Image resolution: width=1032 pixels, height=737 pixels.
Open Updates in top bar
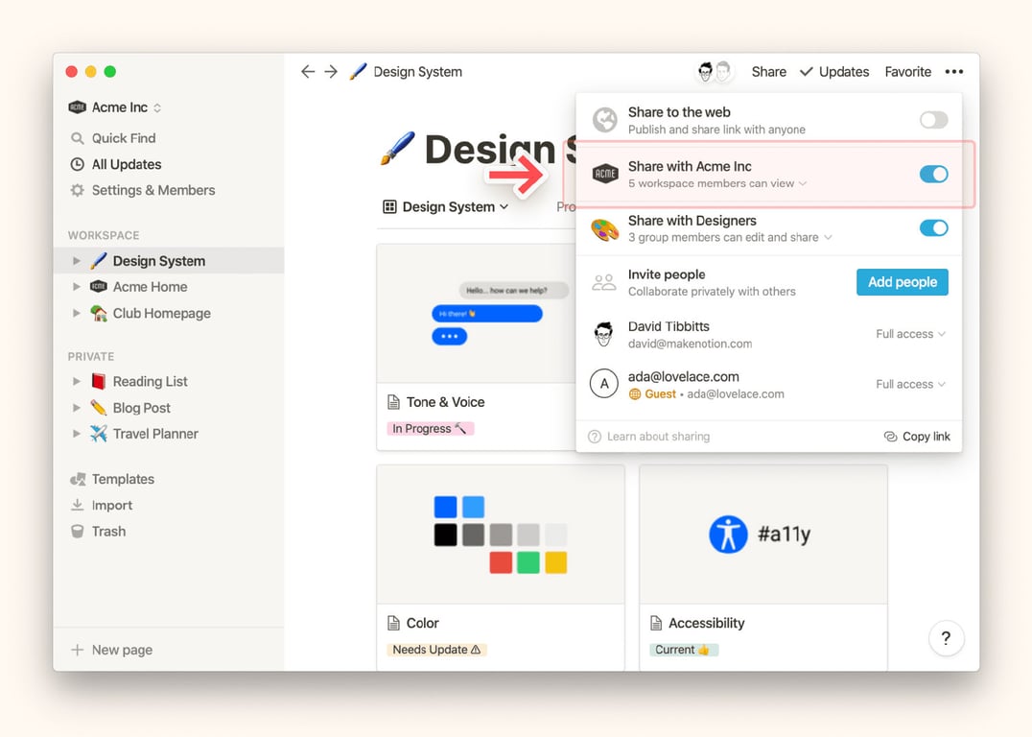click(x=834, y=72)
